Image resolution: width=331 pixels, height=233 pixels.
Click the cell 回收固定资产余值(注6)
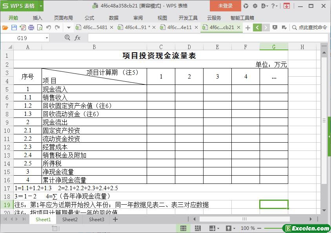click(x=94, y=106)
